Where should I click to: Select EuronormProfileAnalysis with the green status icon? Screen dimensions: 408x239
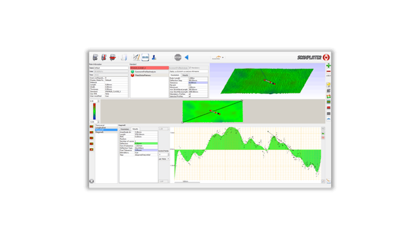(x=149, y=72)
